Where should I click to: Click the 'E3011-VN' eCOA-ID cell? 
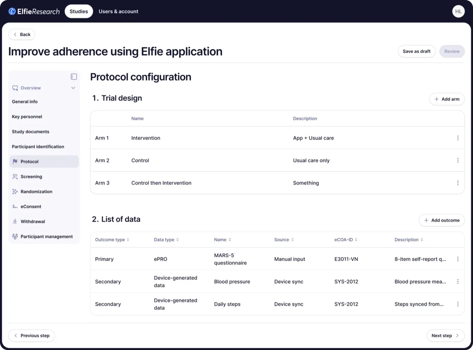pos(346,259)
